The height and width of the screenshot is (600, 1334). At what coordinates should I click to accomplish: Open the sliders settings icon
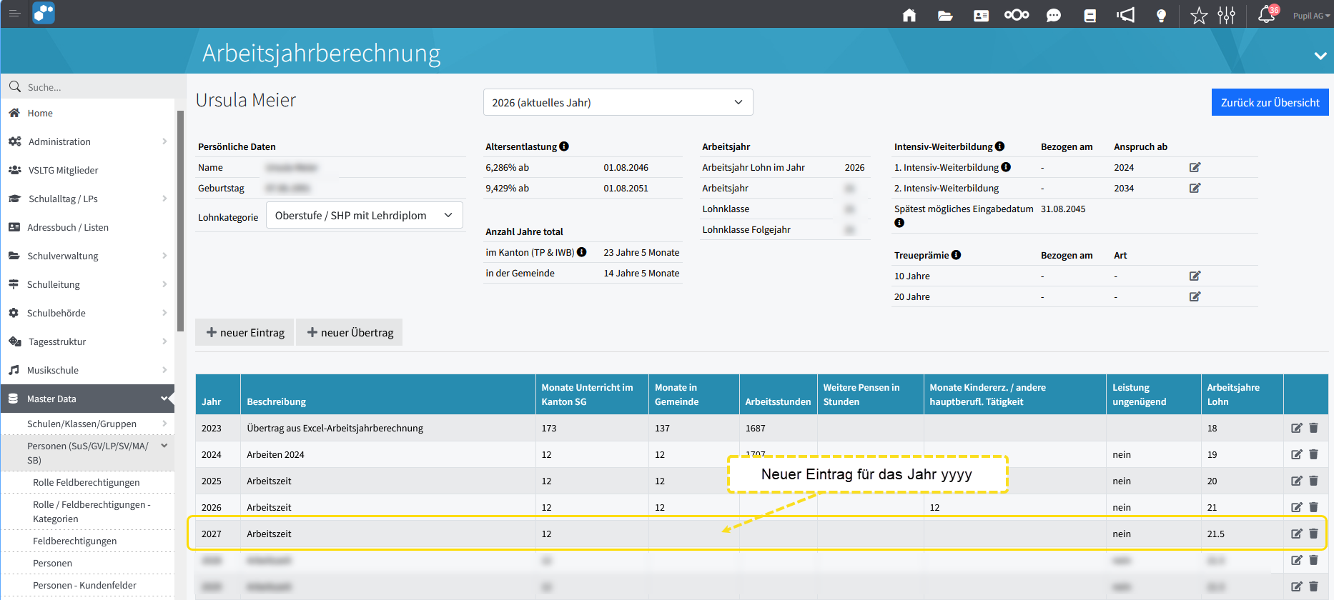point(1227,15)
